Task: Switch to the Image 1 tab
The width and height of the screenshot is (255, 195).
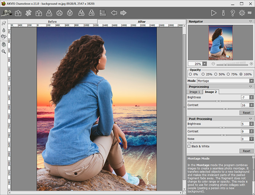Action: [x=195, y=92]
